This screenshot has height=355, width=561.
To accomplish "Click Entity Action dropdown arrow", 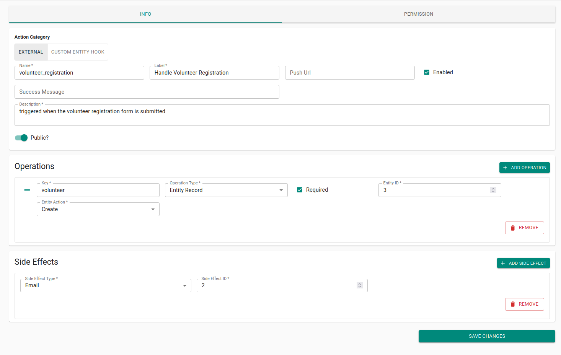I will click(153, 209).
